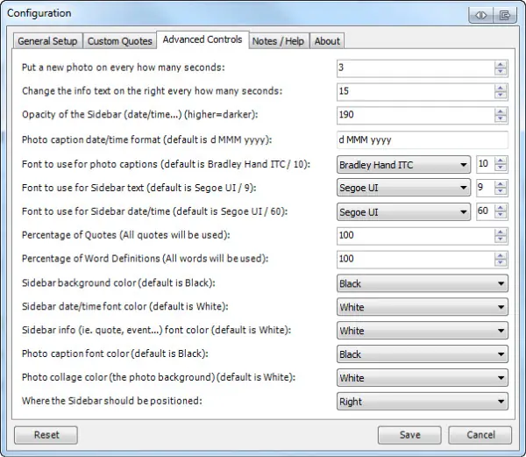The image size is (526, 457).
Task: Open Photo collage color dropdown
Action: pos(423,378)
